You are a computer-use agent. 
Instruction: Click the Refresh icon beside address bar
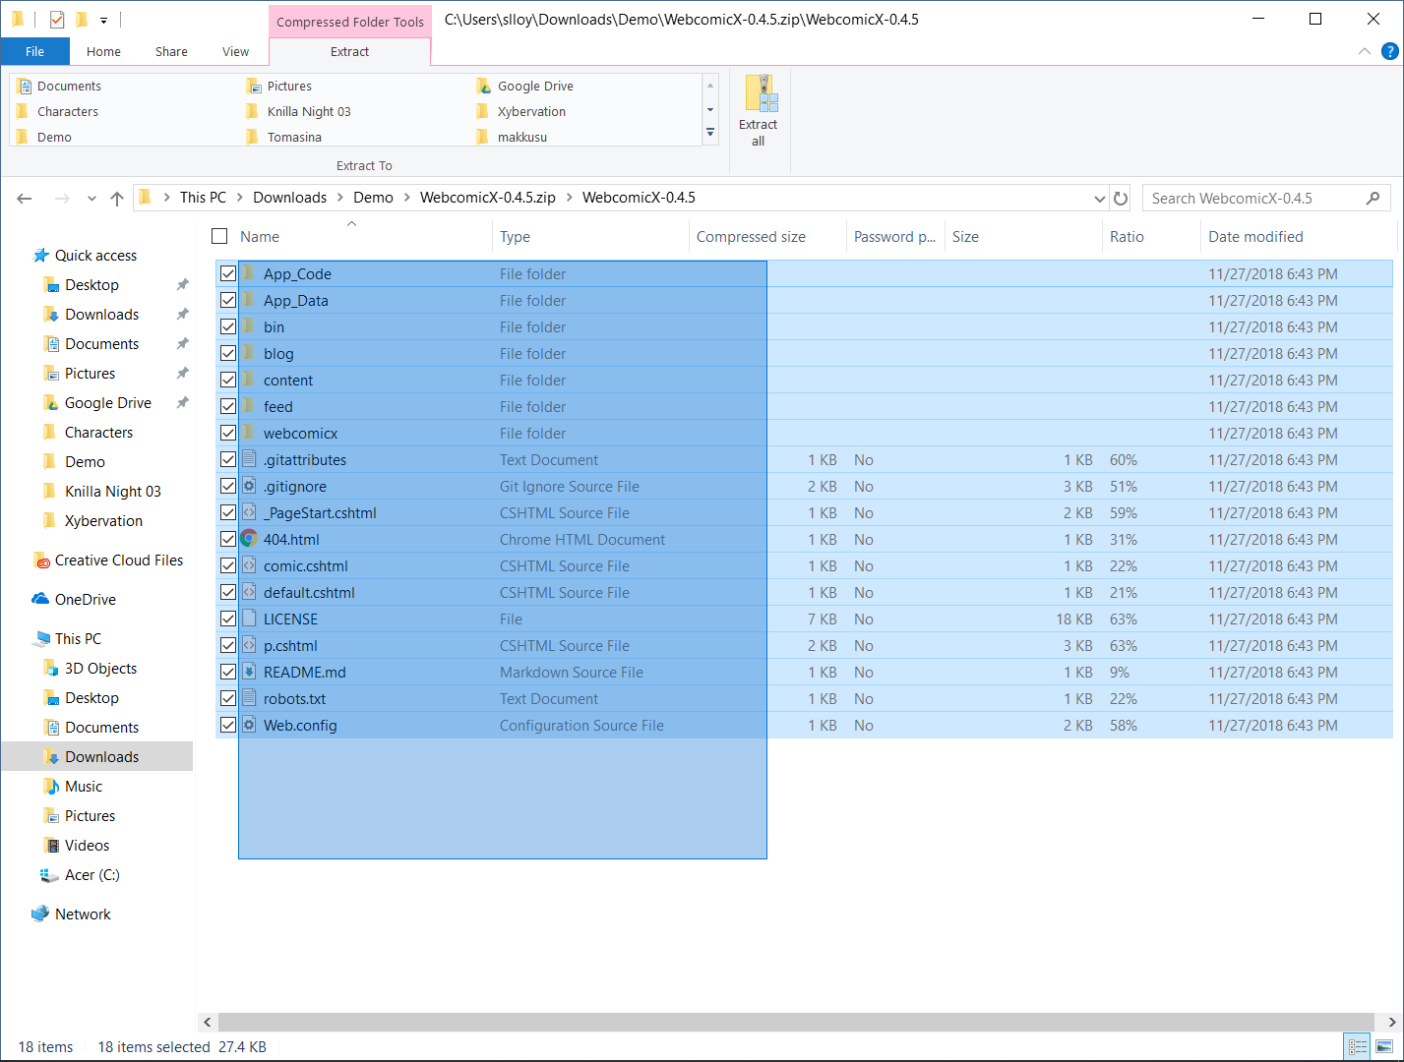coord(1121,198)
